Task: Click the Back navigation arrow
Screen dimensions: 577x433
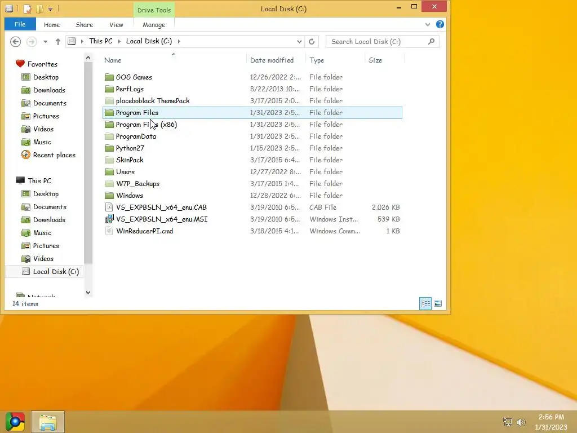Action: [x=15, y=42]
